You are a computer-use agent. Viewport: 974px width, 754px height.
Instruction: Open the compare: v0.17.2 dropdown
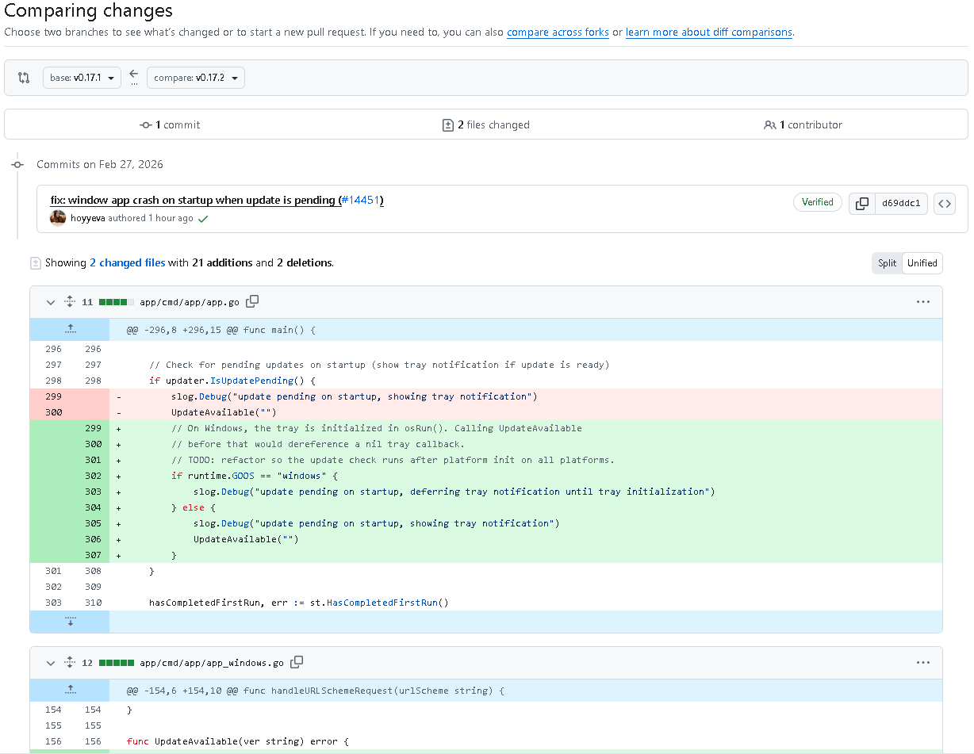[x=196, y=78]
